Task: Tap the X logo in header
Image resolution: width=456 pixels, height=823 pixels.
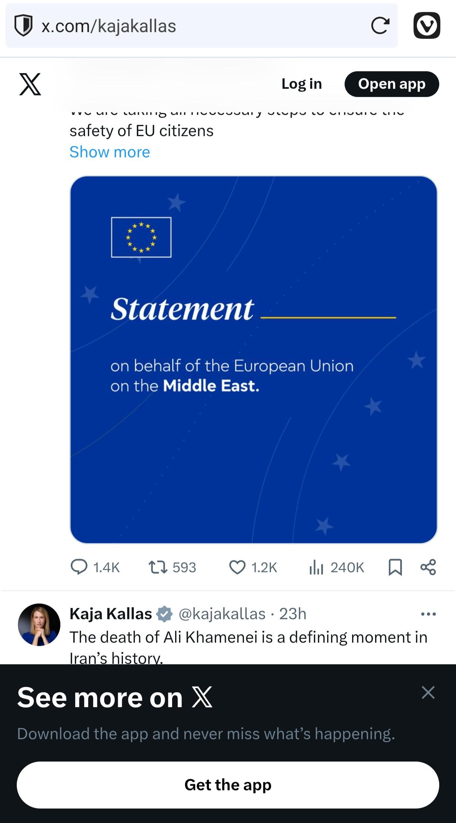Action: 30,84
